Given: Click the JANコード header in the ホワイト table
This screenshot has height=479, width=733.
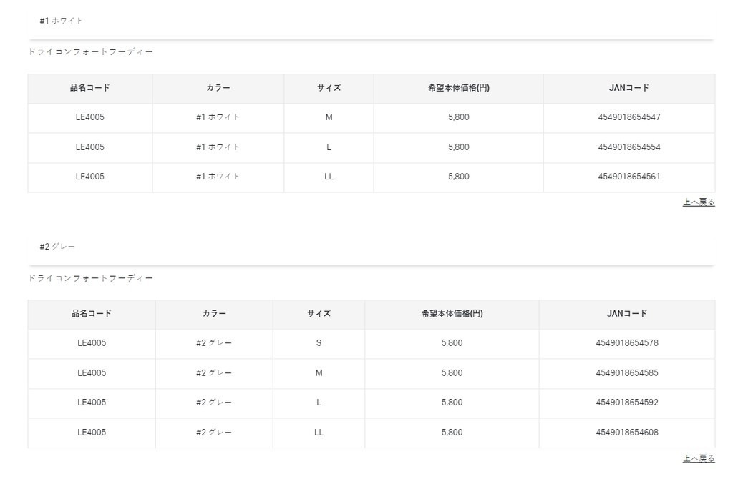Looking at the screenshot, I should (x=628, y=88).
